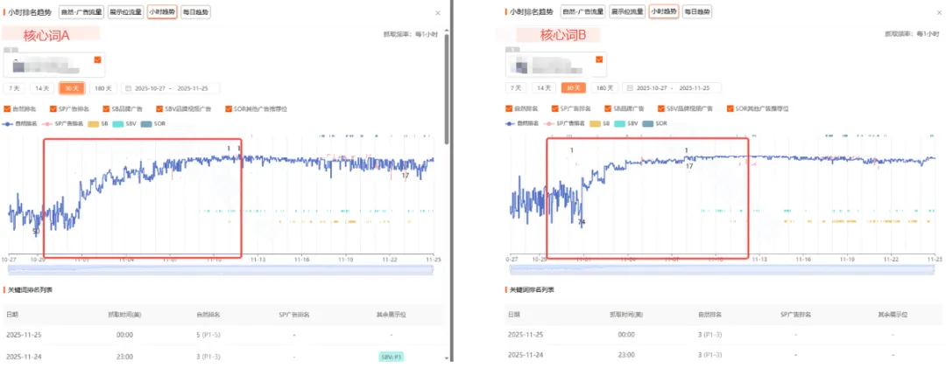Image resolution: width=946 pixels, height=375 pixels.
Task: Click cyan SBV legend swatch in 核心词B chart
Action: [619, 124]
